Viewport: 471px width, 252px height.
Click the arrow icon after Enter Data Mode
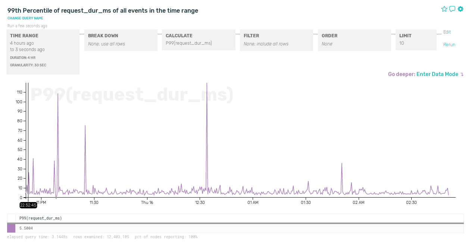(x=462, y=75)
